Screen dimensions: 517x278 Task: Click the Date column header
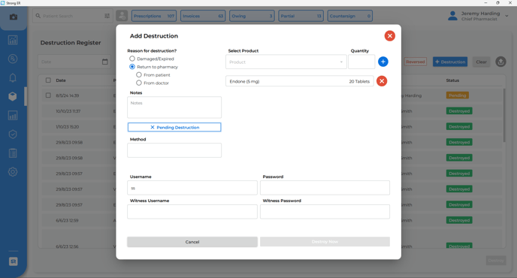[x=61, y=80]
